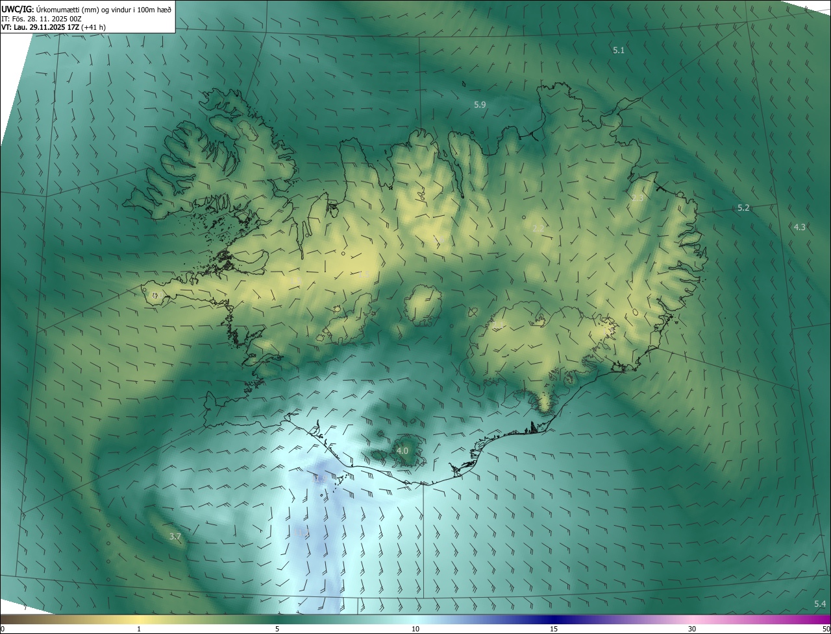Screen dimensions: 831x634
Task: Select the 5.9 value north of Iceland
Action: point(480,104)
